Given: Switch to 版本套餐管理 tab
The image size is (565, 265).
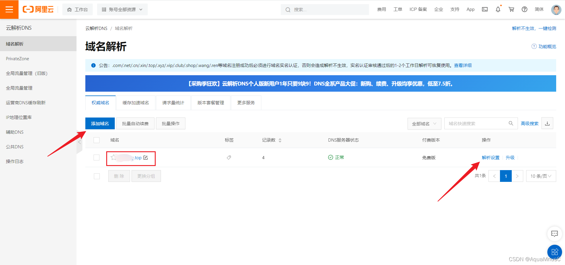Looking at the screenshot, I should click(211, 103).
